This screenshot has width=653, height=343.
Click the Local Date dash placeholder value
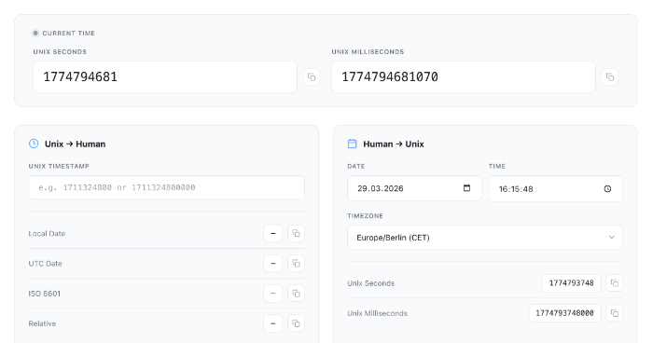pos(273,234)
